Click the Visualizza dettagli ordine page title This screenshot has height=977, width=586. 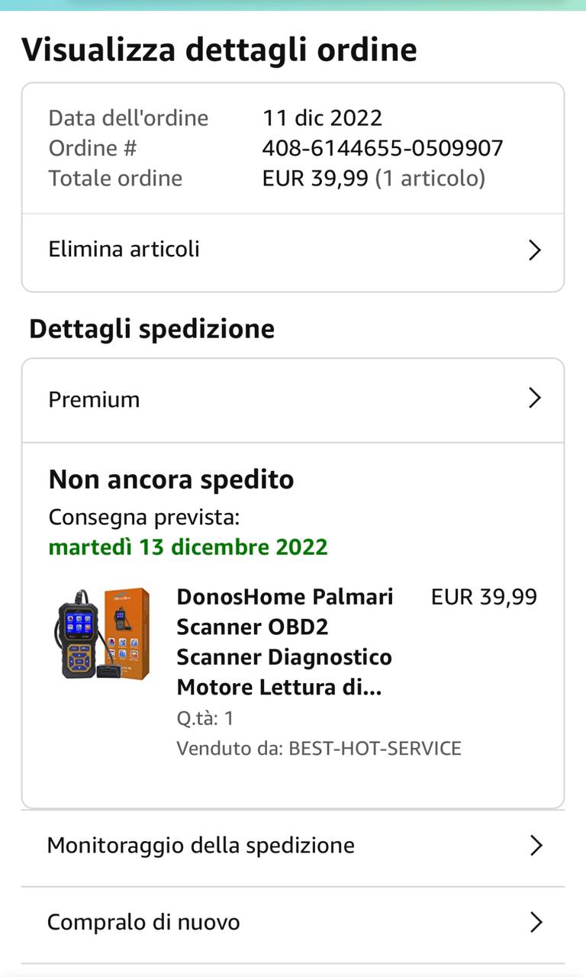click(x=220, y=50)
